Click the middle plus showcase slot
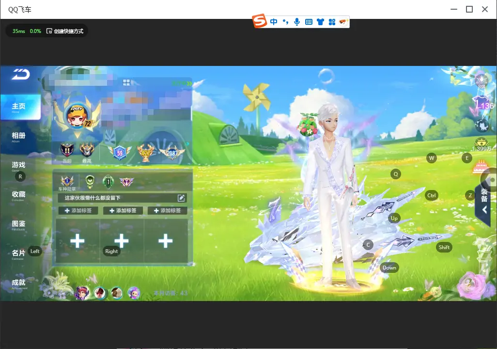The image size is (497, 349). tap(122, 241)
